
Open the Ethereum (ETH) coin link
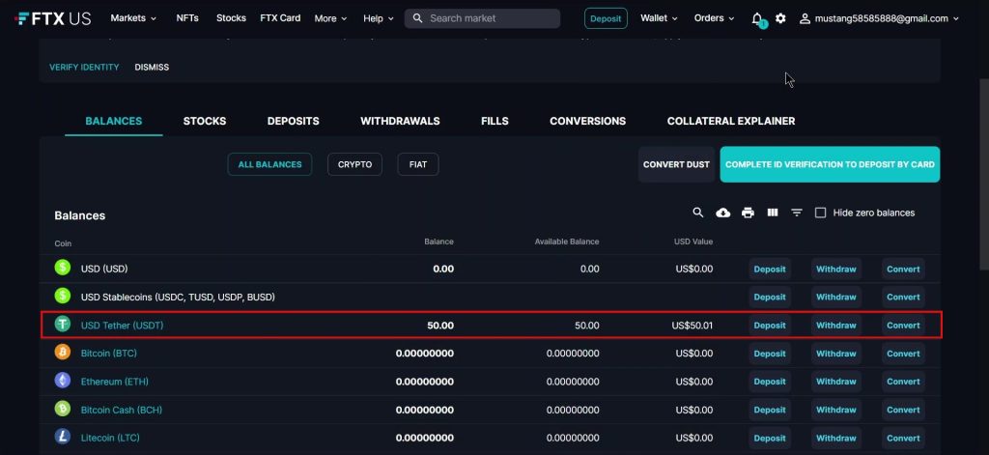(x=115, y=382)
